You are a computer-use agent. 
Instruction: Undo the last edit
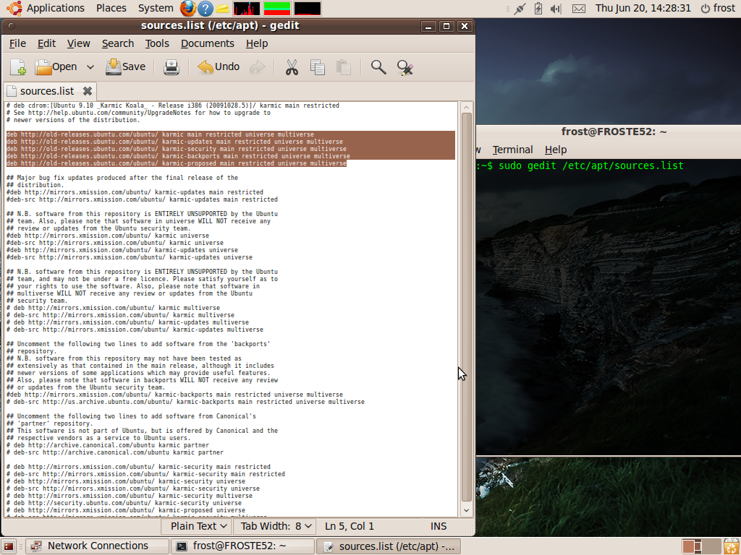click(219, 67)
